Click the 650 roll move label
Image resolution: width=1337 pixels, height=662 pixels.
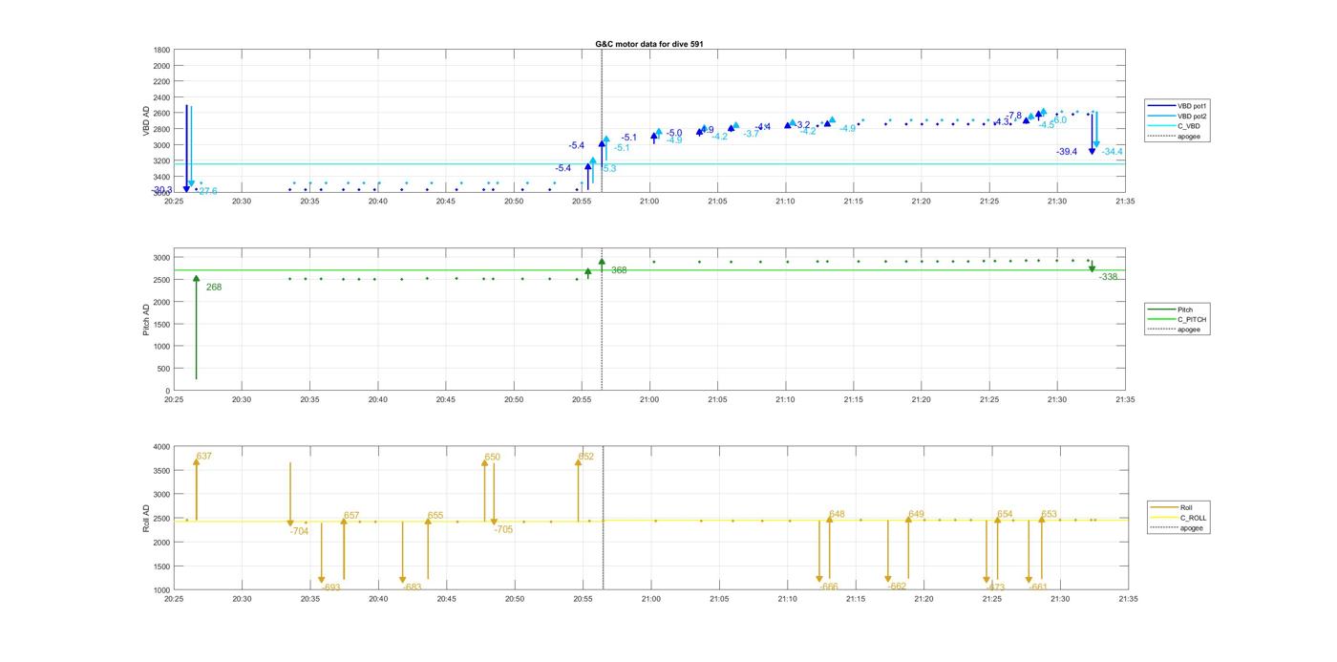pos(493,458)
